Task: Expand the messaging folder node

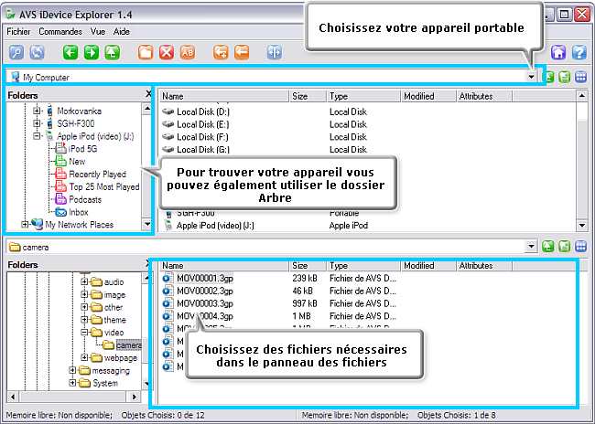Action: (x=72, y=370)
